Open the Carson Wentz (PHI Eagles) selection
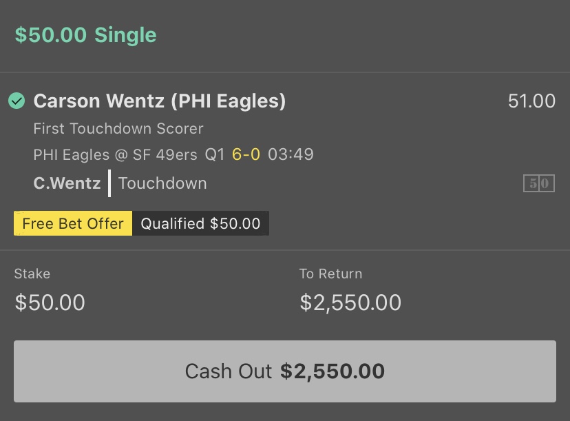The width and height of the screenshot is (570, 421). [160, 101]
